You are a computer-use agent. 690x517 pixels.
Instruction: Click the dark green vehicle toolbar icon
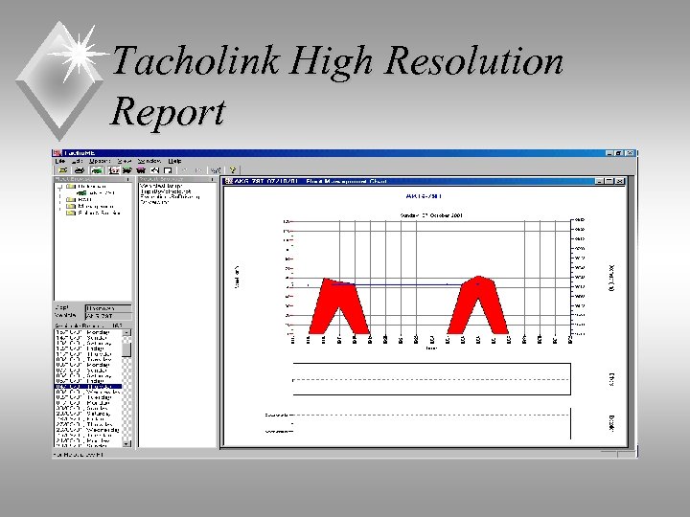click(127, 170)
